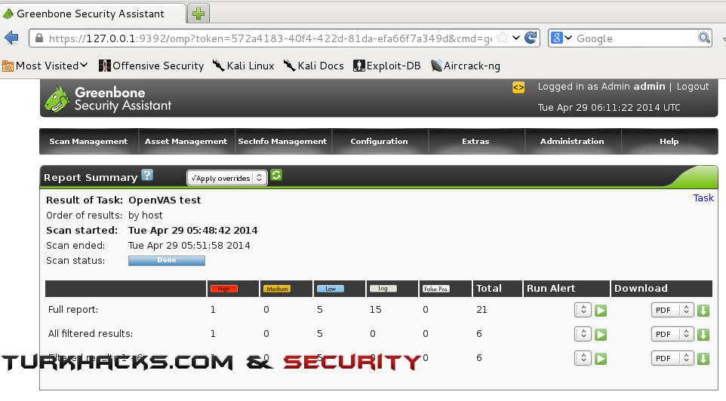Open PDF format dropdown for Full report
Screen dimensions: 726x401
click(672, 310)
